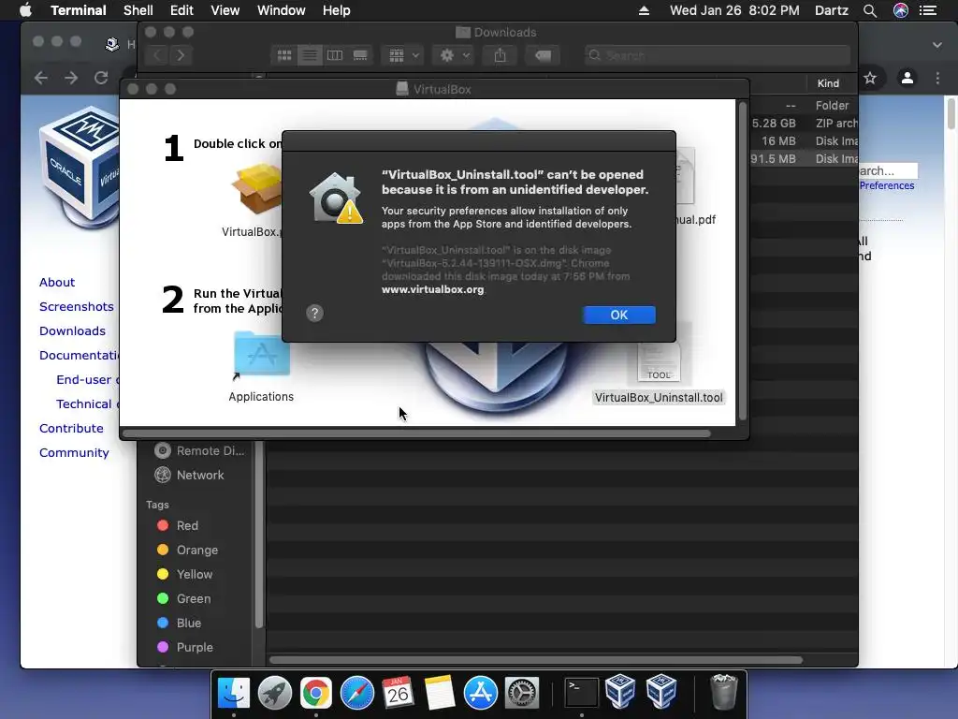The width and height of the screenshot is (958, 719).
Task: Go forward in the Finder Downloads window
Action: coord(181,55)
